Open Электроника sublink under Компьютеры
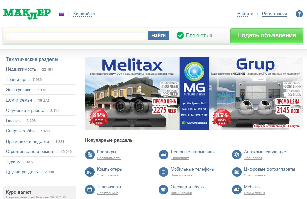 (x=108, y=175)
